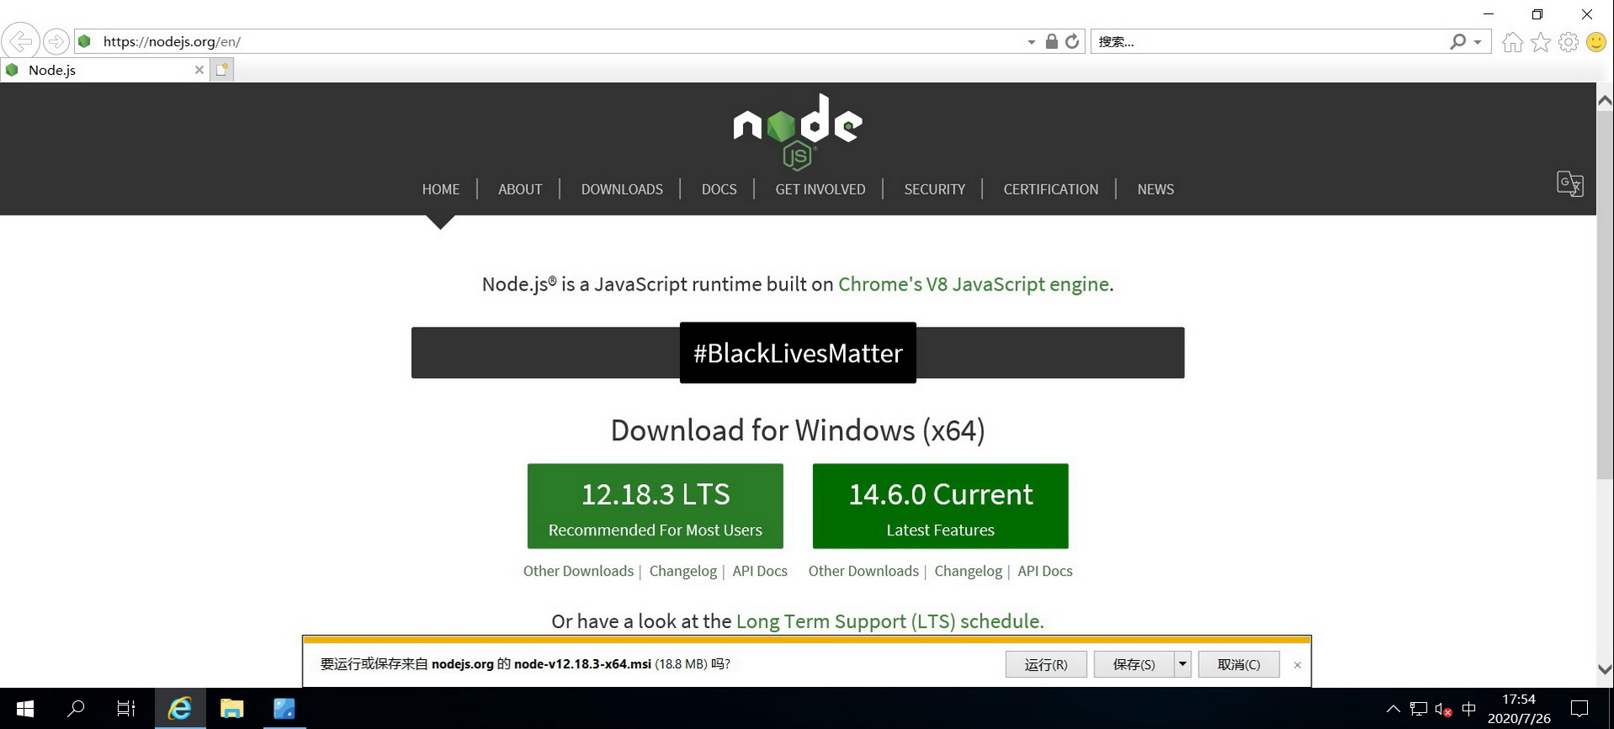This screenshot has width=1614, height=729.
Task: Open the search provider dropdown arrow
Action: 1478,42
